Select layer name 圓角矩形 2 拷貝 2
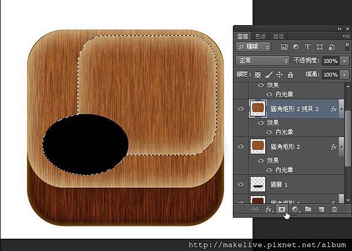352x251 pixels. [295, 109]
